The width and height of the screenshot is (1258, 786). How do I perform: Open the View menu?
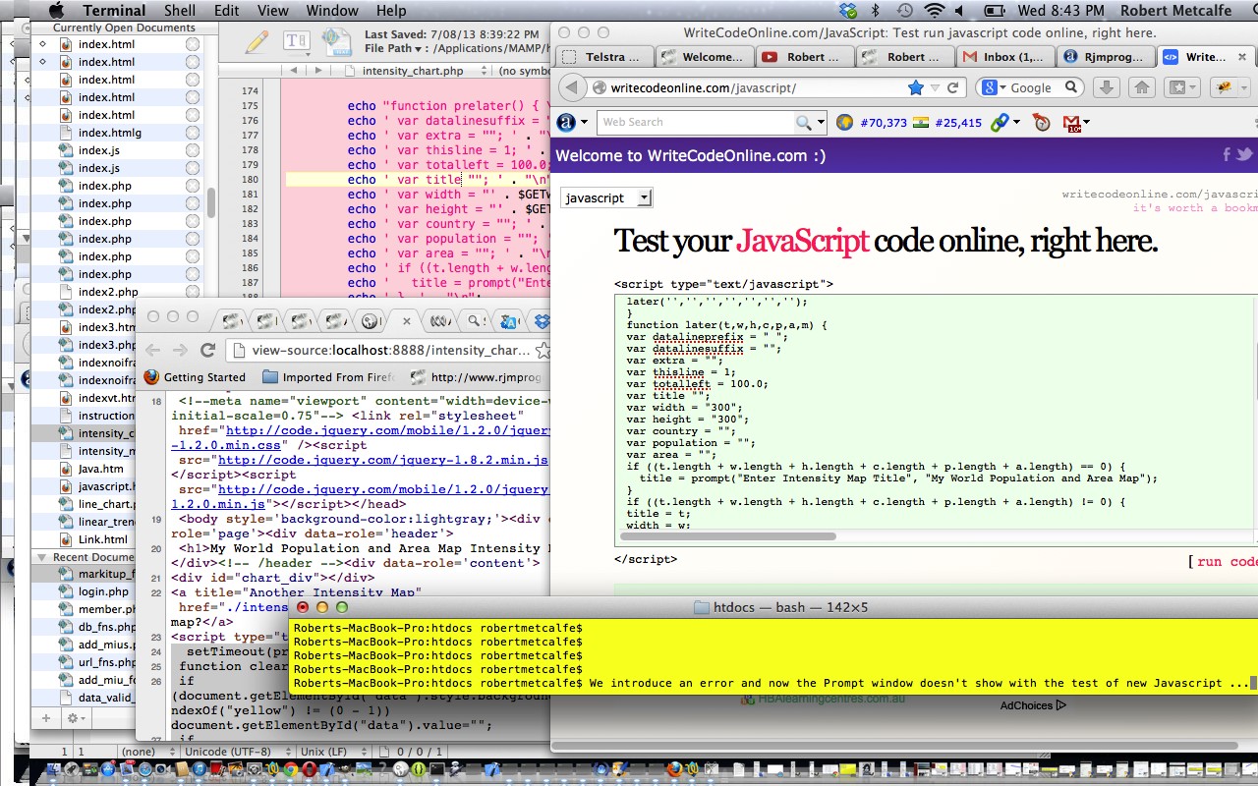click(272, 11)
